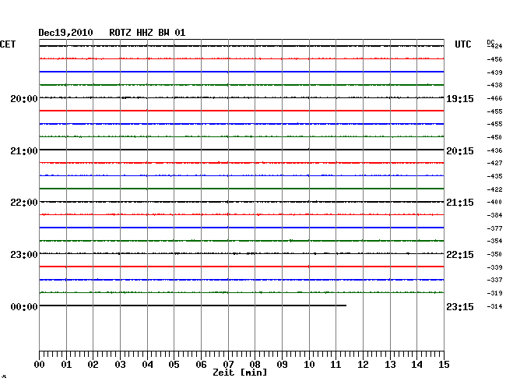Click minute tick label 03 on x-axis
This screenshot has height=385, width=506.
(x=120, y=365)
